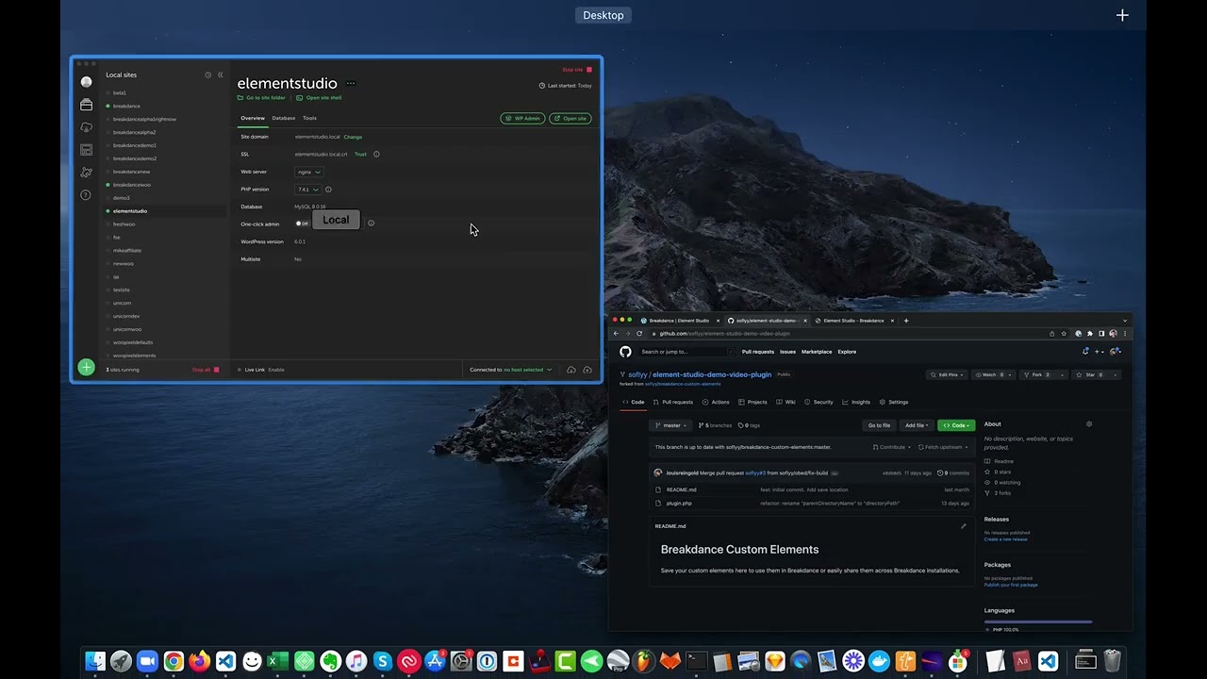Click the user avatar in Local sidebar
Viewport: 1207px width, 679px height.
(87, 82)
